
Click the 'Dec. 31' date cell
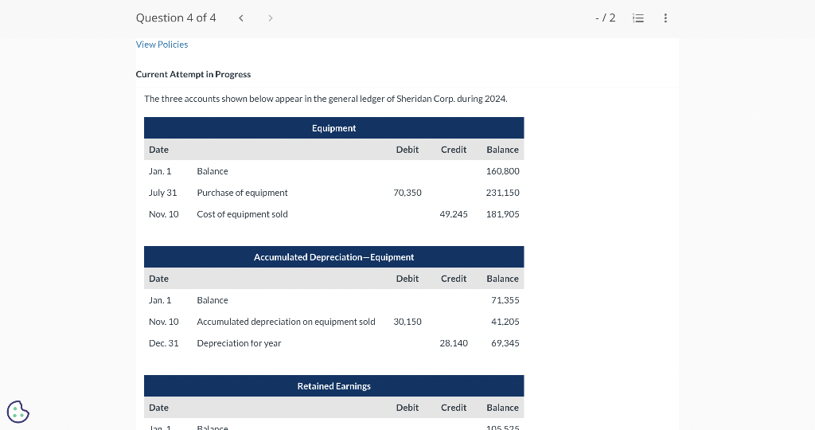click(x=164, y=343)
